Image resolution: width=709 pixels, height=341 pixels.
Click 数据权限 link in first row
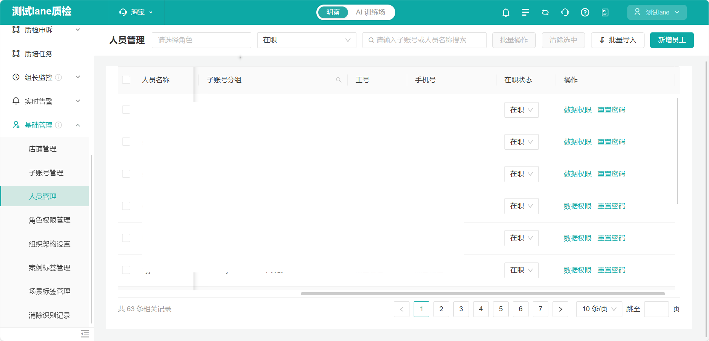pos(578,110)
